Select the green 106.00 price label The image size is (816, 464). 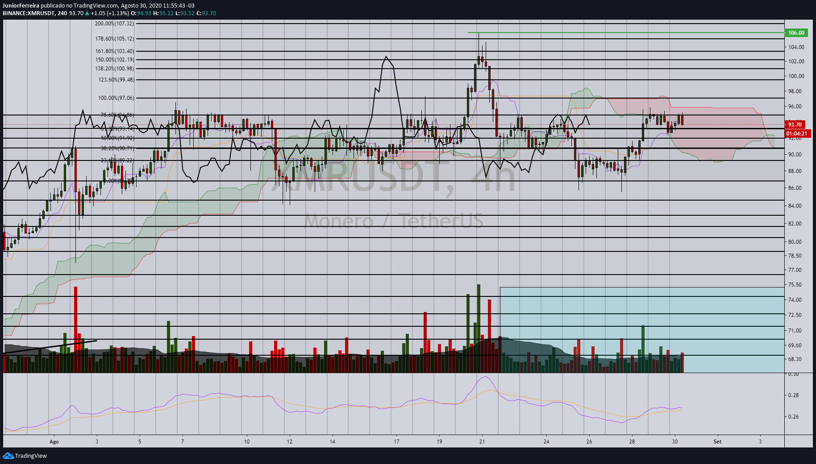[796, 33]
